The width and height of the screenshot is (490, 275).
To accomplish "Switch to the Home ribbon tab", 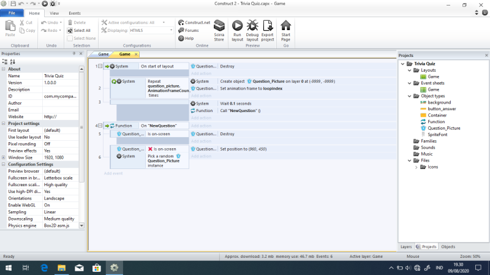I will pyautogui.click(x=34, y=13).
